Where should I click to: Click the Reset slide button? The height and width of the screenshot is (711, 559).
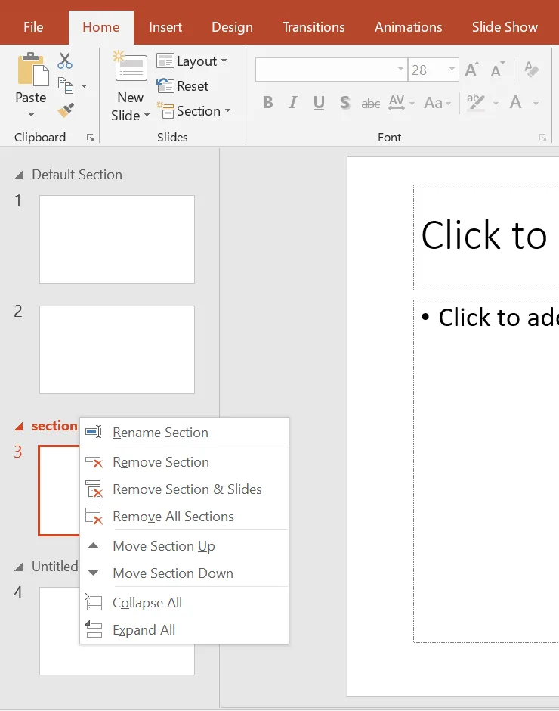(183, 85)
